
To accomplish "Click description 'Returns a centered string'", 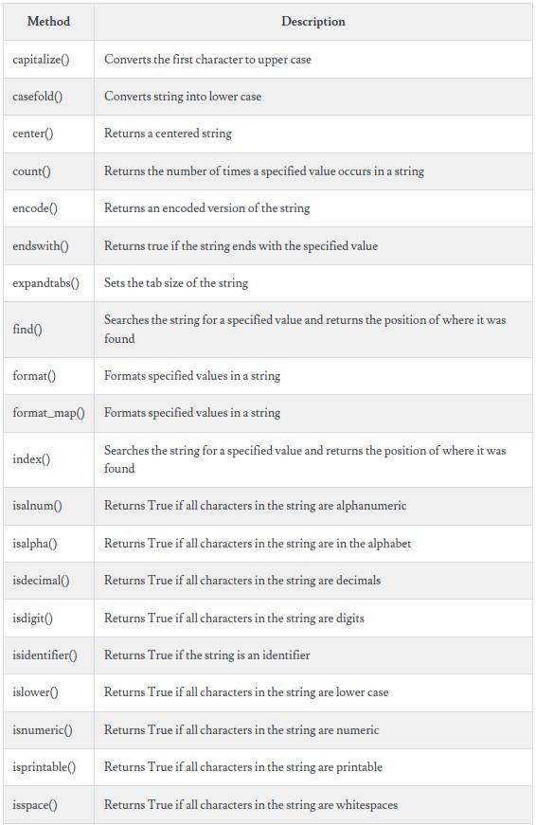I will pyautogui.click(x=168, y=134).
